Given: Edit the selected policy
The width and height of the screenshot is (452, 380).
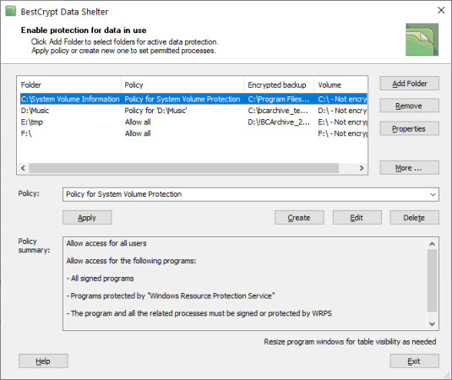Looking at the screenshot, I should coord(357,218).
